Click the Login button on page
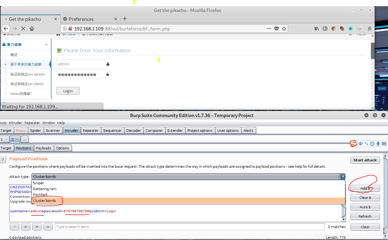 (68, 91)
